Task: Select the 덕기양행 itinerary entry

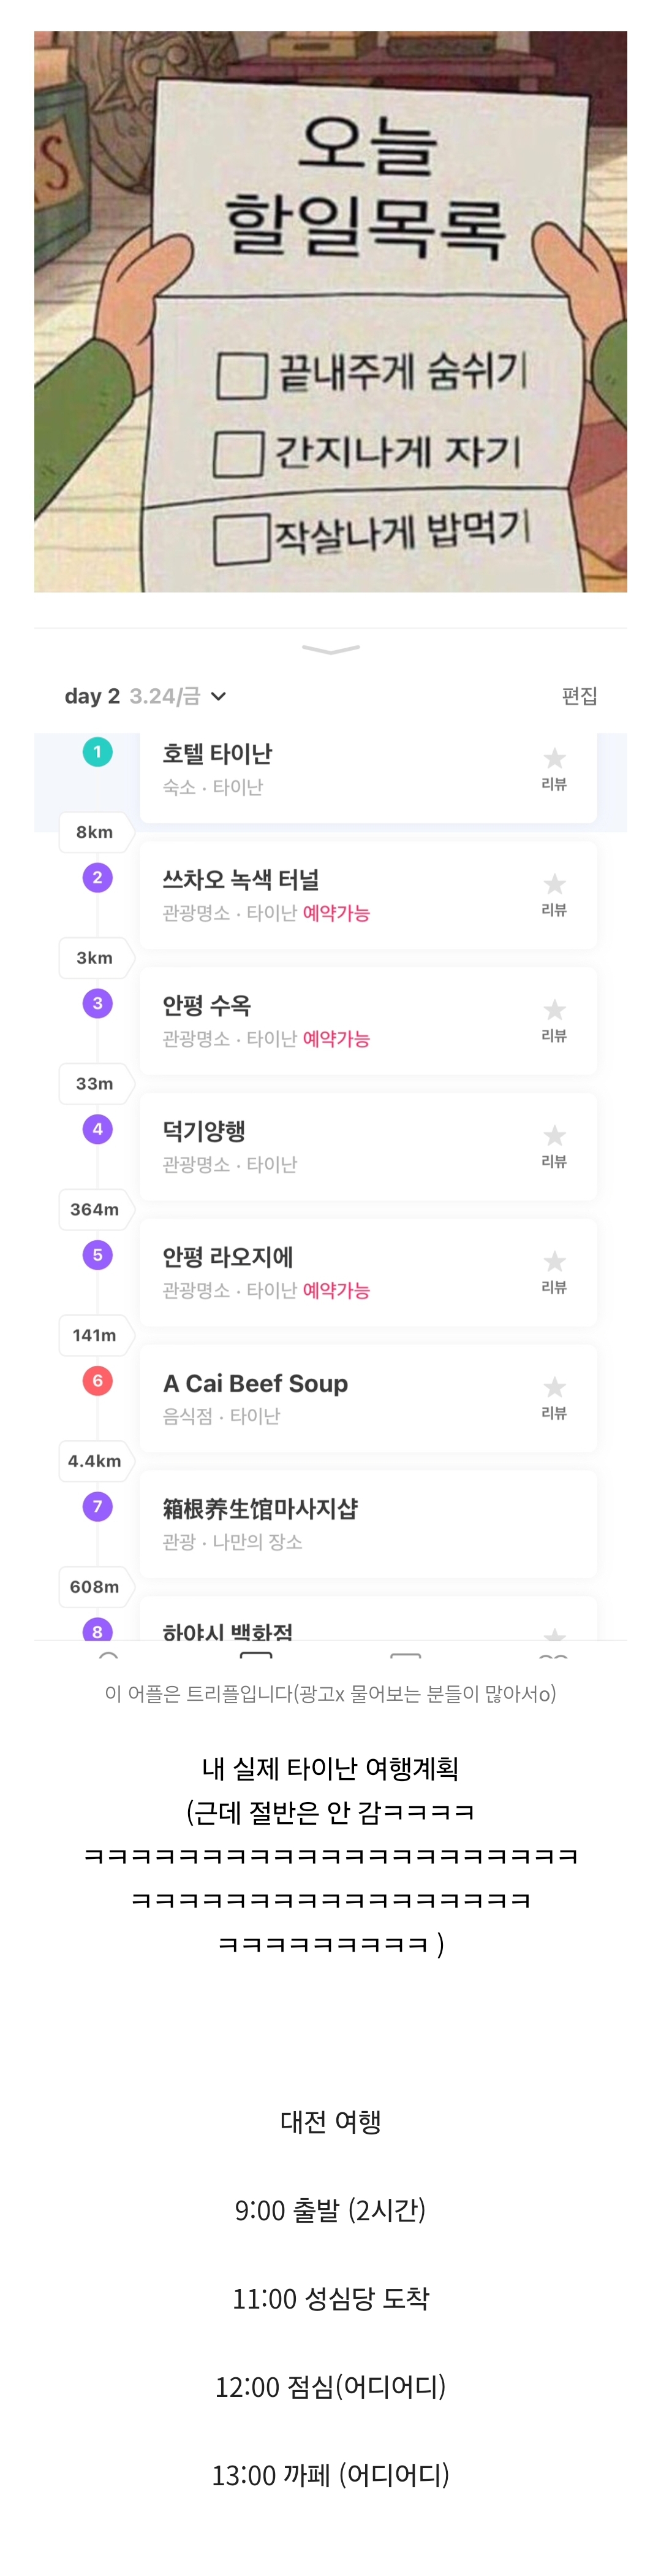Action: [x=337, y=1146]
